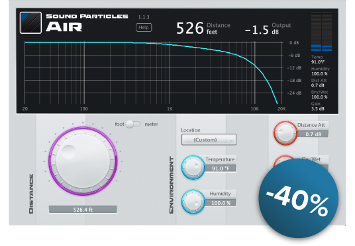Screen dimensions: 355x246
Task: Click the Sound Particles logo icon
Action: coord(30,23)
